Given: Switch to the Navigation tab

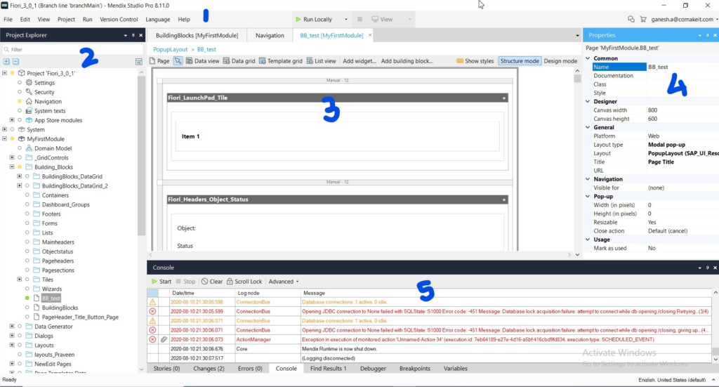Looking at the screenshot, I should (x=270, y=35).
